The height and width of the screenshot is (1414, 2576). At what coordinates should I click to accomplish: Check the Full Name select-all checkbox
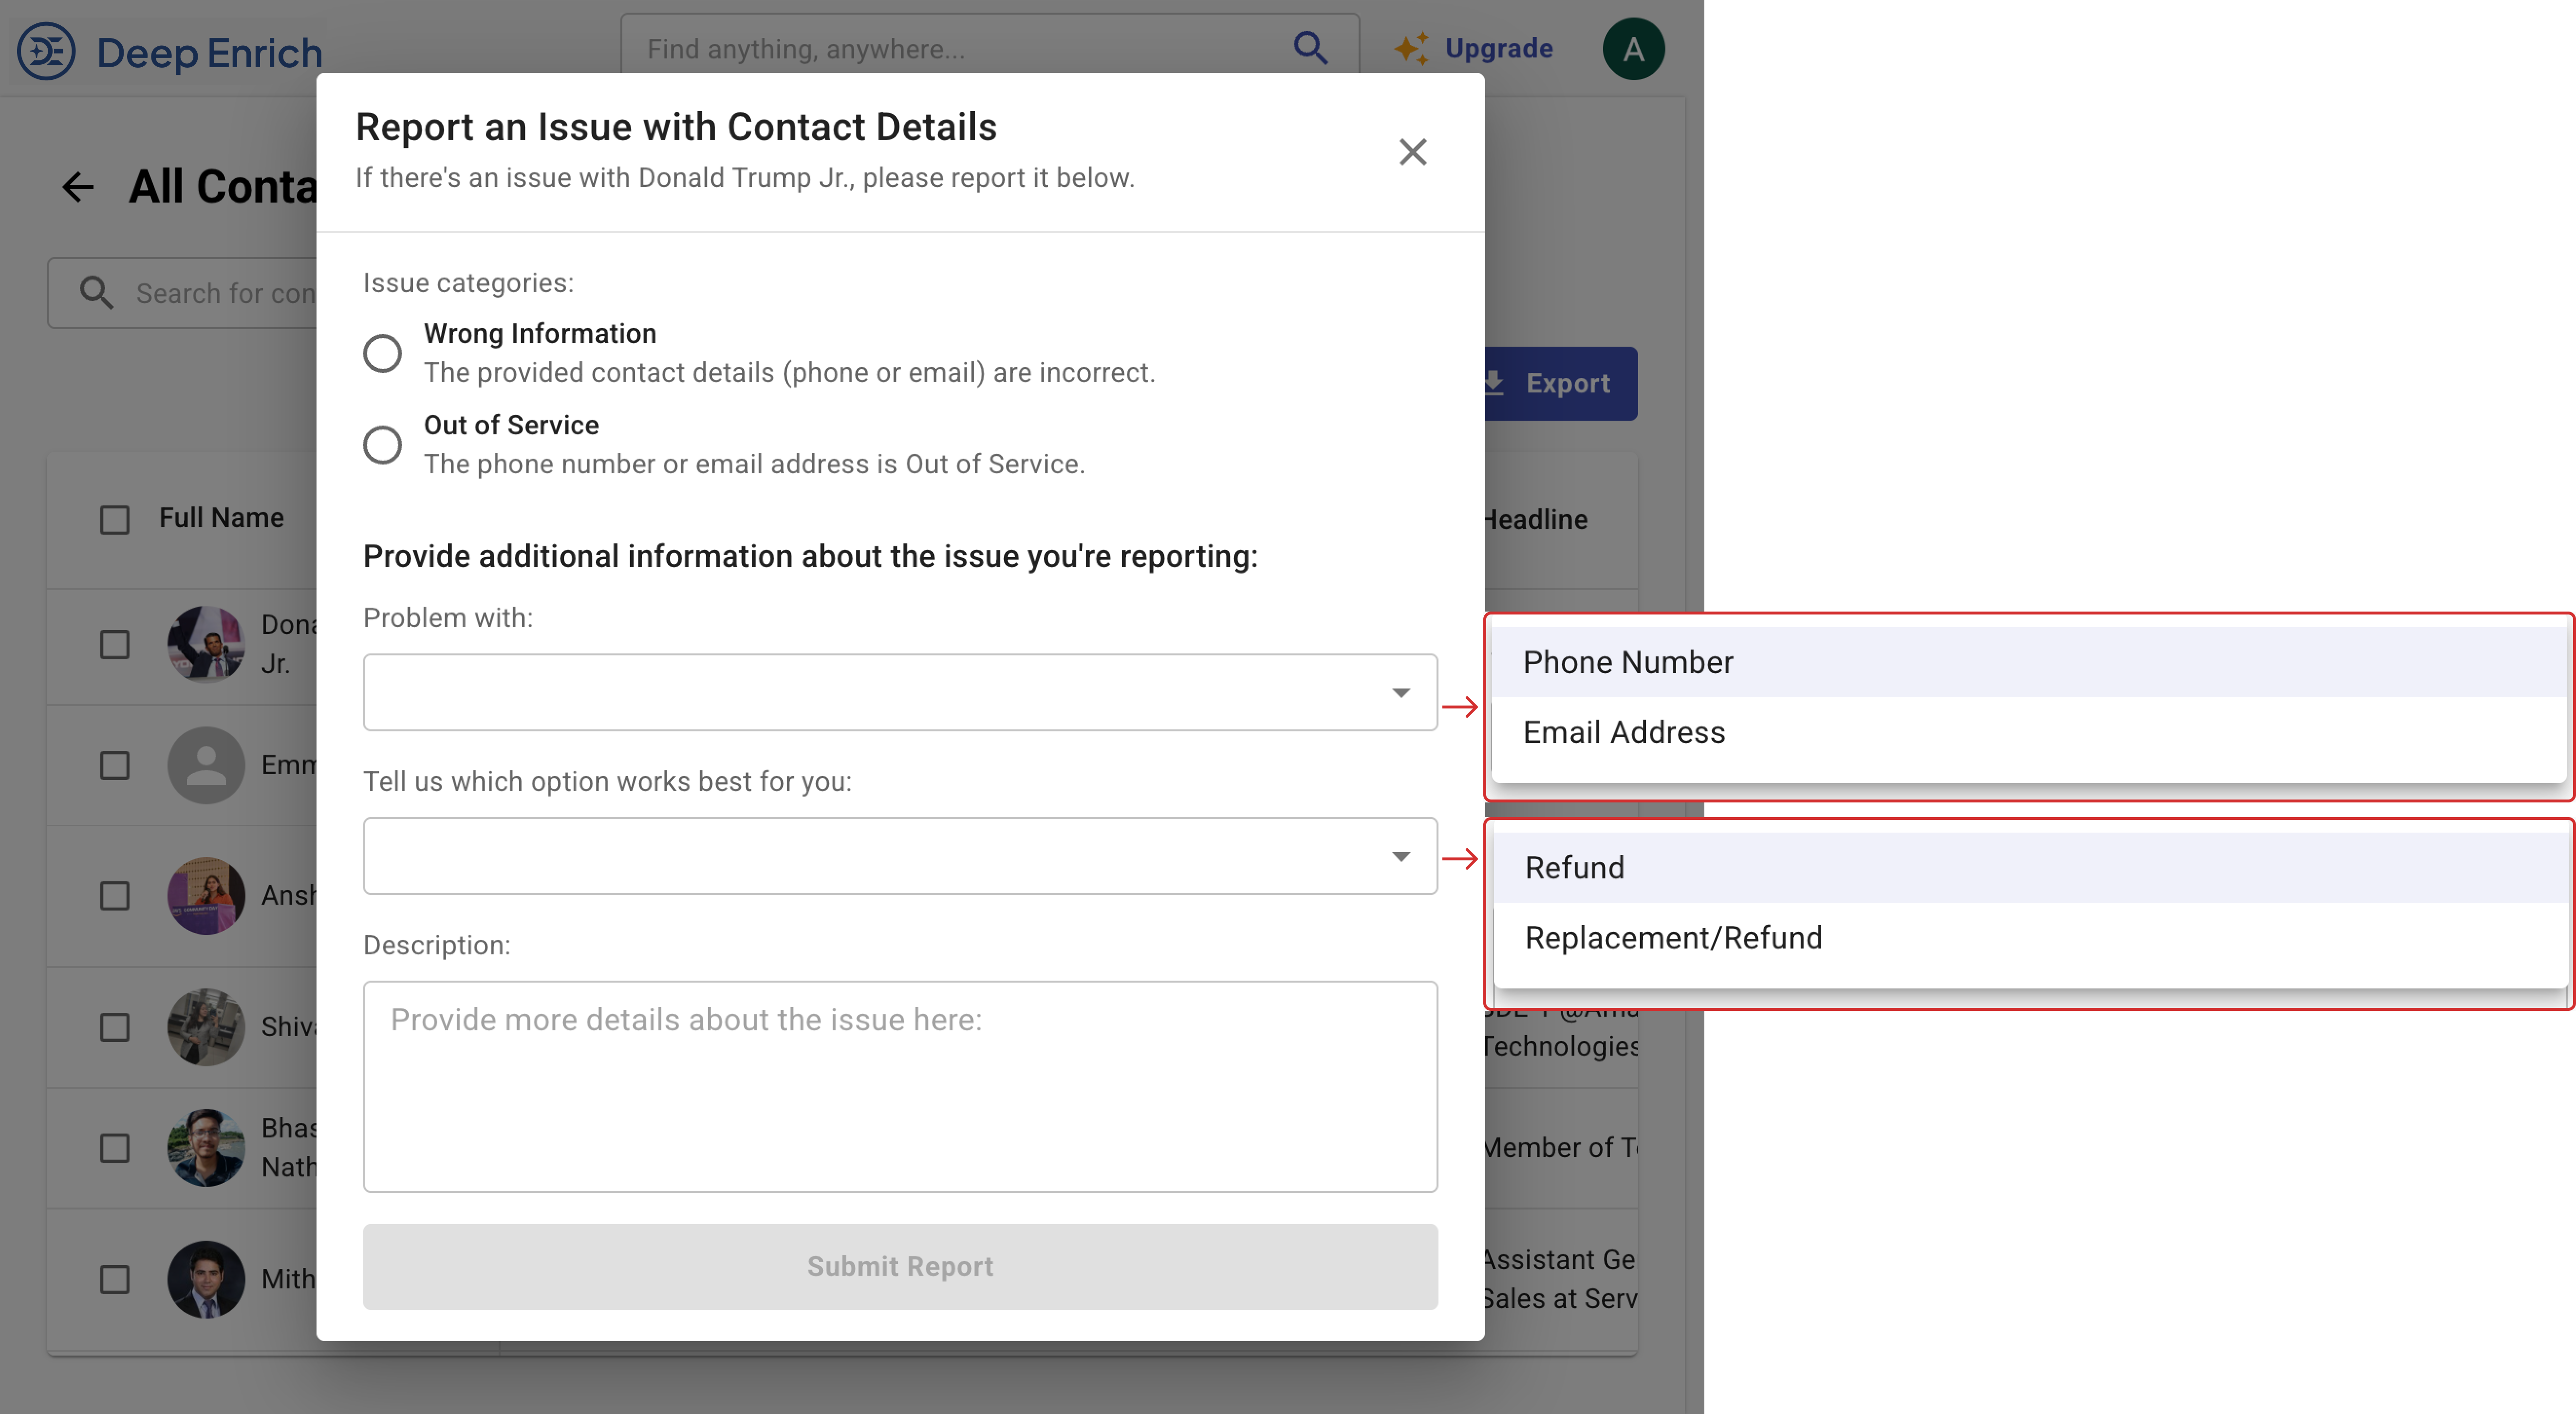(x=115, y=519)
